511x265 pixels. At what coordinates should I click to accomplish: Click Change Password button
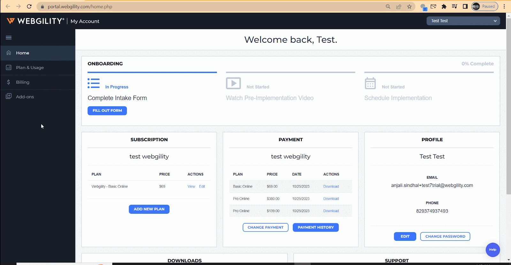(445, 236)
